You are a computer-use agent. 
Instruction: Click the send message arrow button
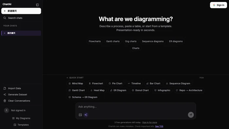[x=191, y=115]
